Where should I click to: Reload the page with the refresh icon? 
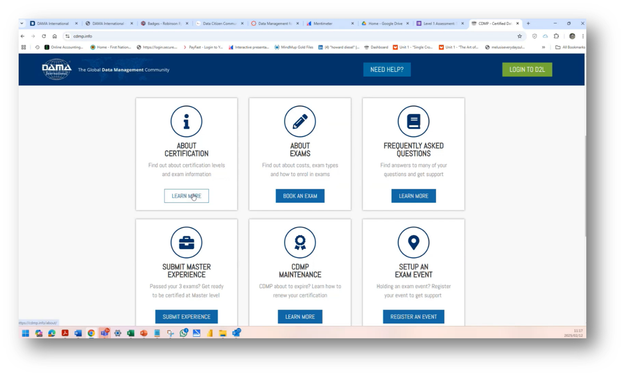[44, 36]
